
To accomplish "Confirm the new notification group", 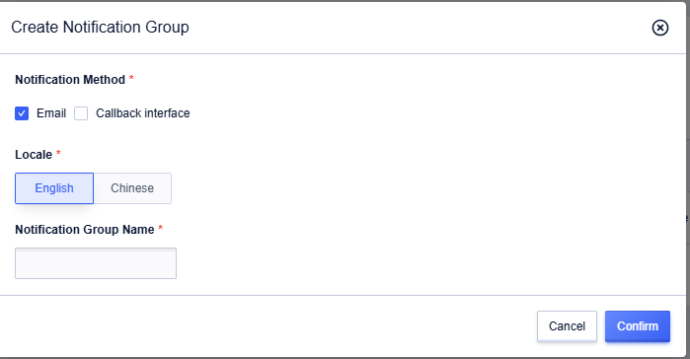I will (x=638, y=326).
